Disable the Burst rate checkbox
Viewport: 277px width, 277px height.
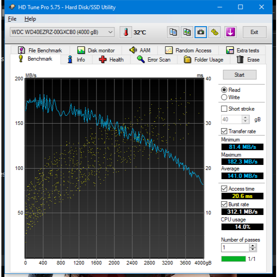(224, 204)
